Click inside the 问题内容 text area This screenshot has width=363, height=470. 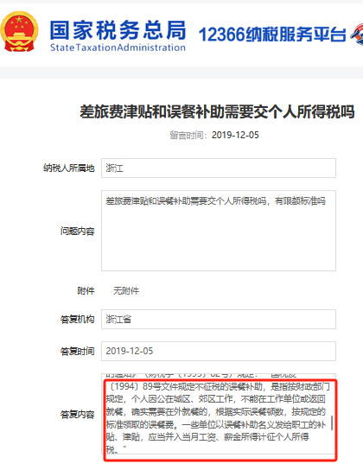click(219, 231)
